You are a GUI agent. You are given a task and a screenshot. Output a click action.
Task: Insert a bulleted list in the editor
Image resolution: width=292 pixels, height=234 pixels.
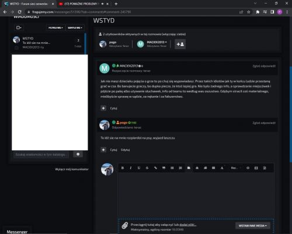(172, 168)
